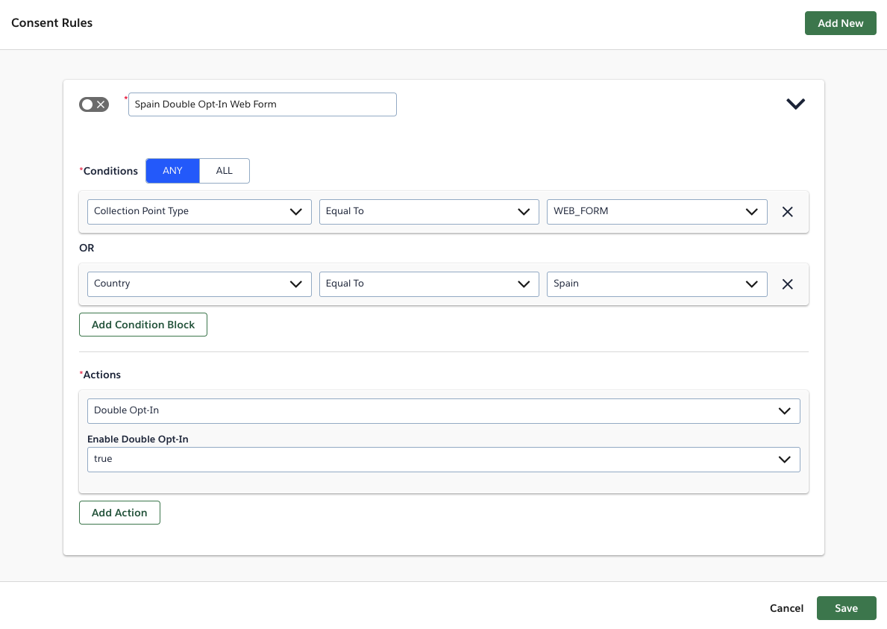Open the true value chevron
Image resolution: width=887 pixels, height=629 pixels.
coord(784,460)
